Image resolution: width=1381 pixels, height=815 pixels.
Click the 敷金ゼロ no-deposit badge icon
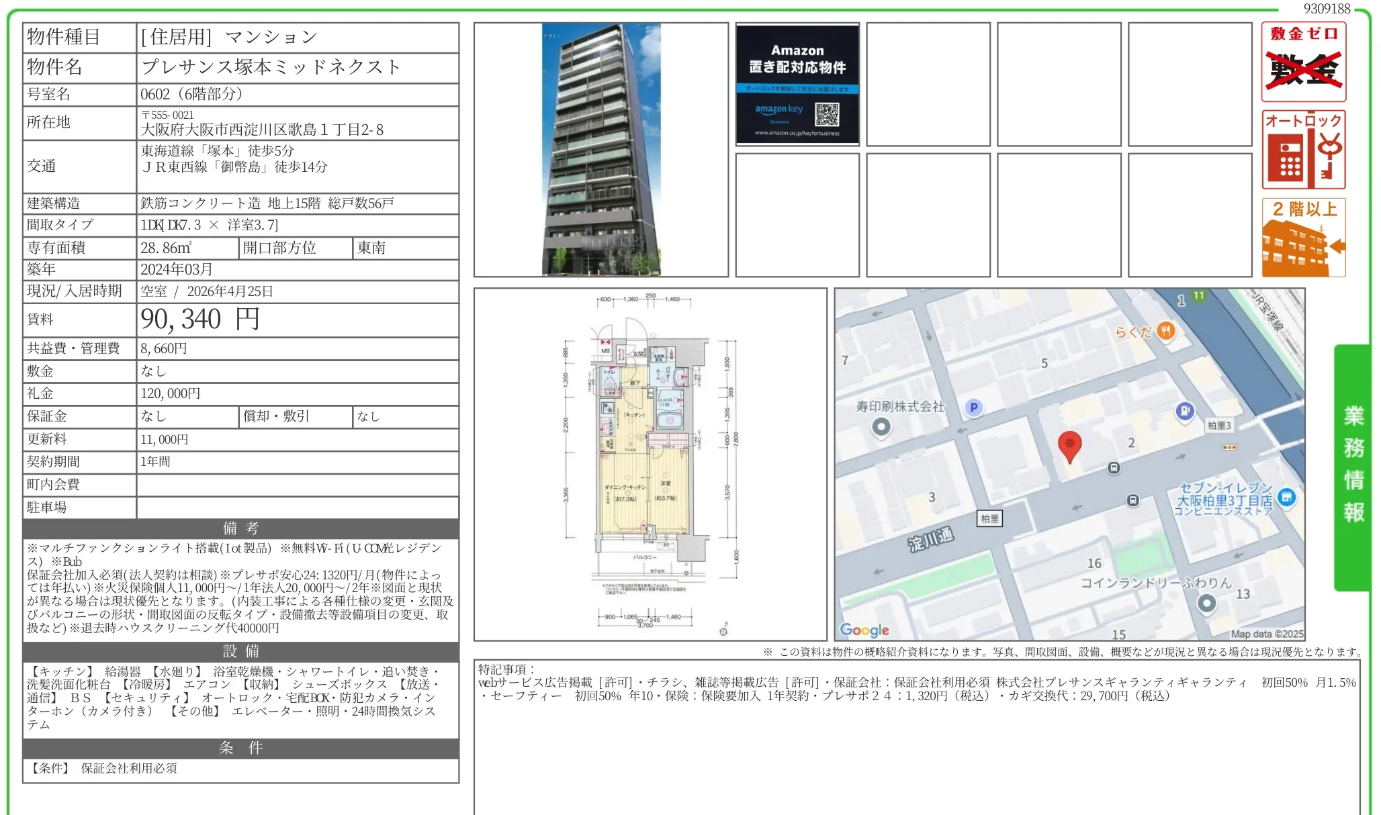pos(1303,62)
